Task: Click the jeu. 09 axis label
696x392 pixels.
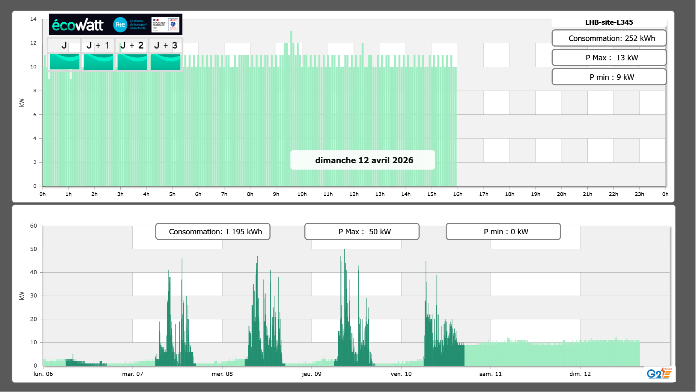Action: click(312, 374)
